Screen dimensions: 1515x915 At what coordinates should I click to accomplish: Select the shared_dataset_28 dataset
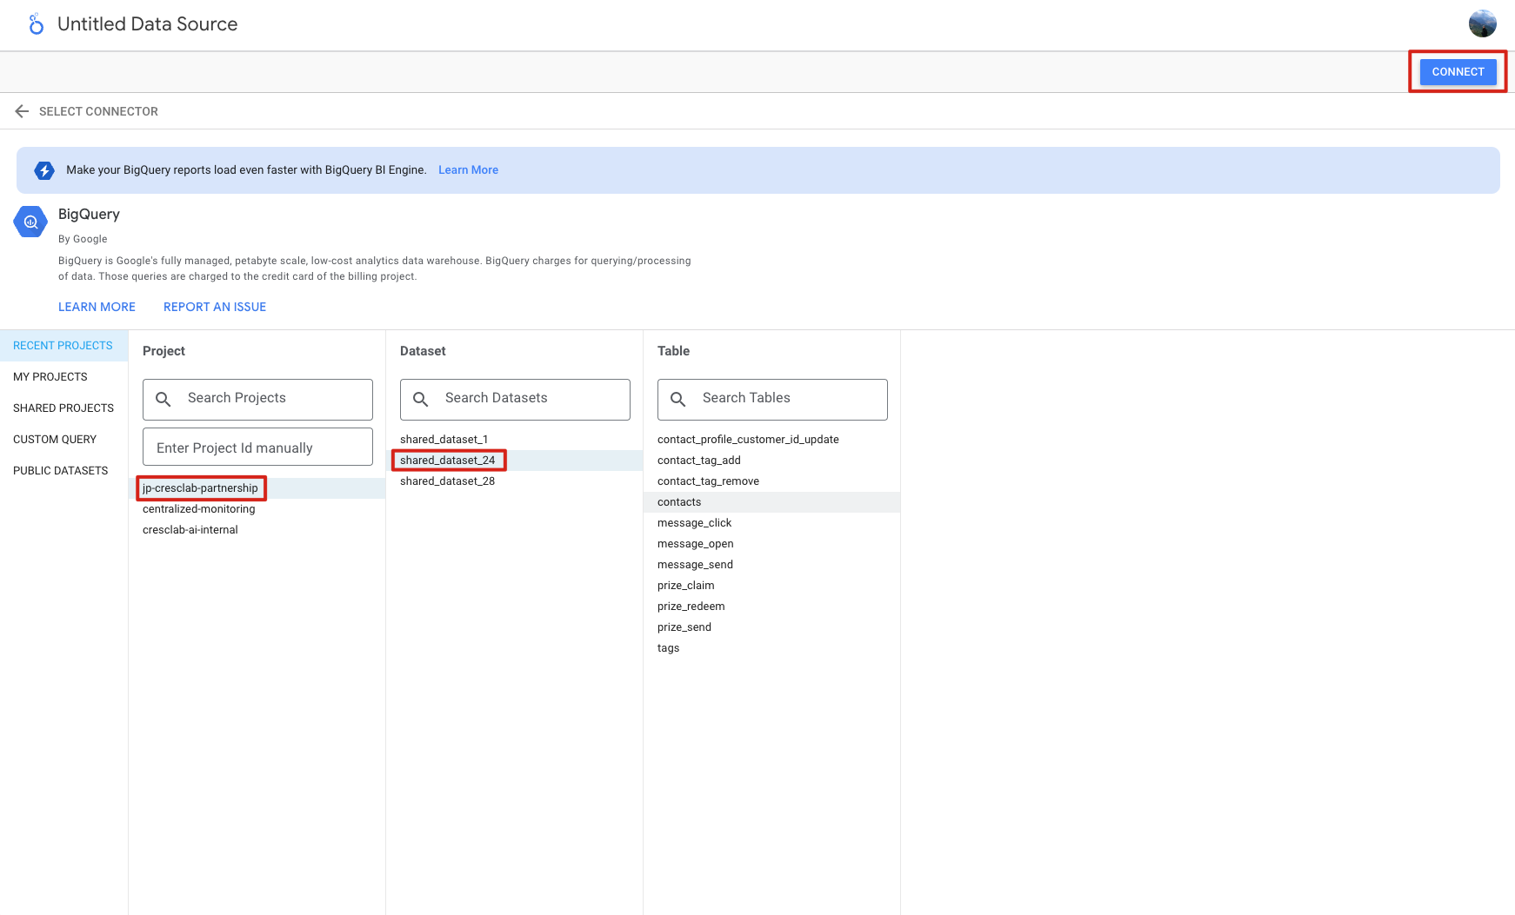(x=515, y=481)
